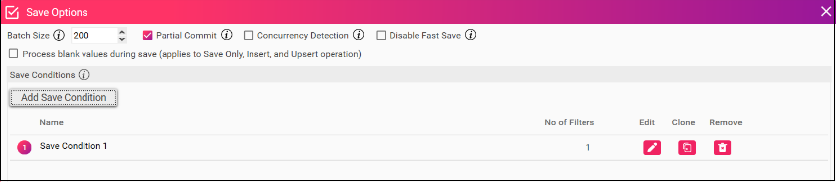This screenshot has height=182, width=836.
Task: Edit Save Condition 1 with pencil icon
Action: coord(652,148)
